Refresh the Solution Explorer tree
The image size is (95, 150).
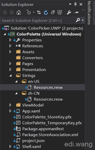coord(46,12)
